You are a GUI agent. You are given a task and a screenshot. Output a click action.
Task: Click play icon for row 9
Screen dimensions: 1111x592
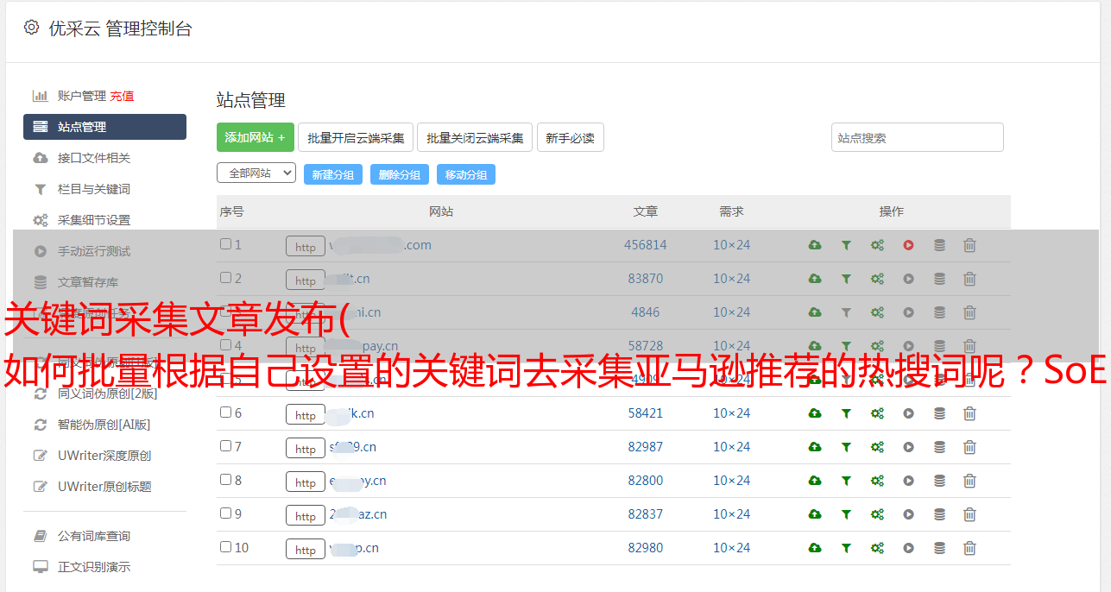click(x=908, y=514)
